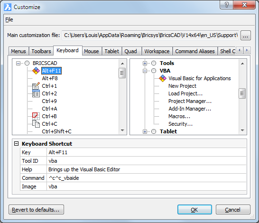Select the Alt+F8 shortcut
The image size is (259, 223).
tap(50, 78)
